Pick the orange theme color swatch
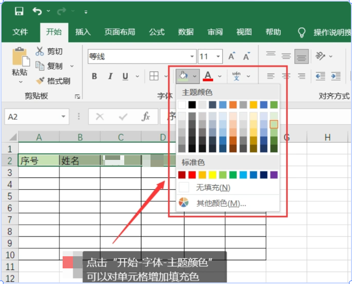Viewport: 352px width, 284px height. pos(233,105)
